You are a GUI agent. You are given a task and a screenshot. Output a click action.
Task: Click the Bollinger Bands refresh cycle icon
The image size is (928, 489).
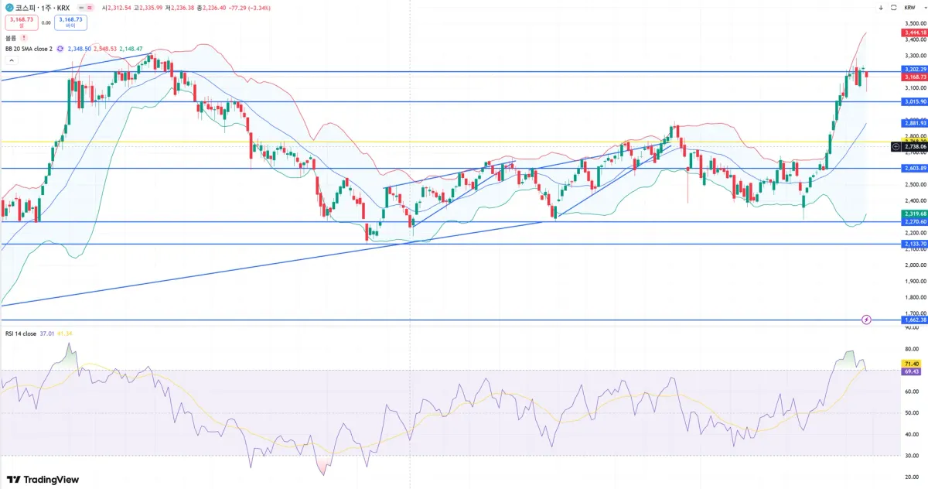click(x=60, y=49)
